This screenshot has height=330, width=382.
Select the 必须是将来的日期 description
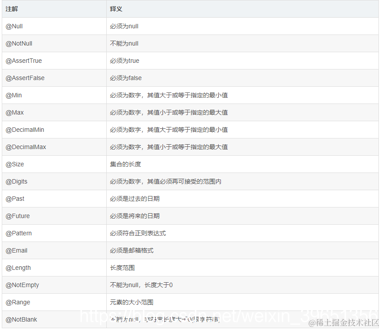(135, 216)
